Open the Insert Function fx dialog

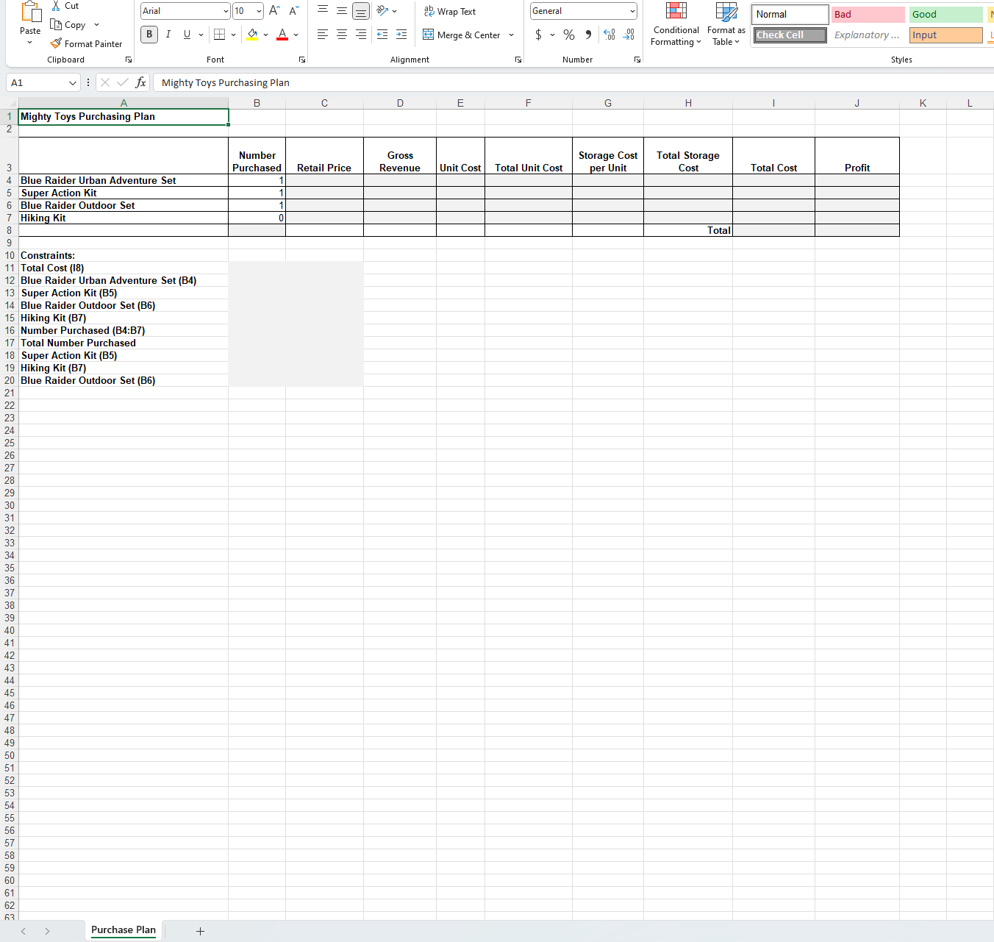click(141, 82)
